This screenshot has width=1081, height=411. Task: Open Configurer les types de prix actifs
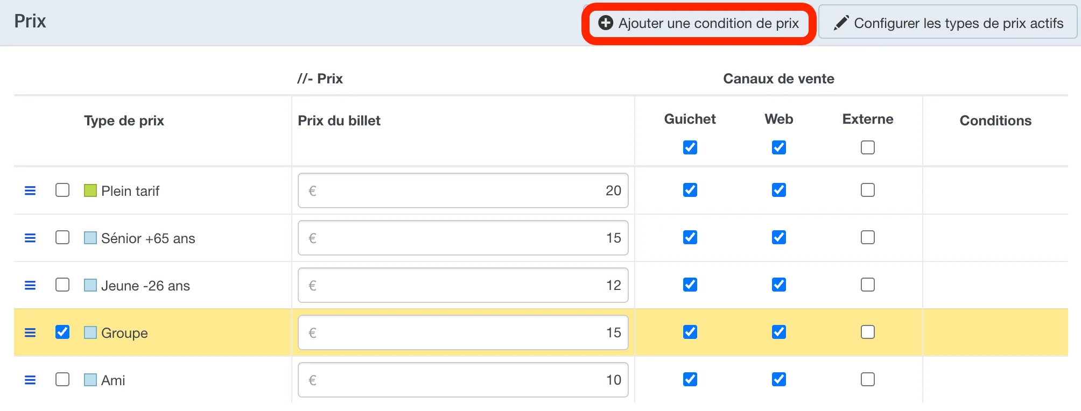pos(948,23)
